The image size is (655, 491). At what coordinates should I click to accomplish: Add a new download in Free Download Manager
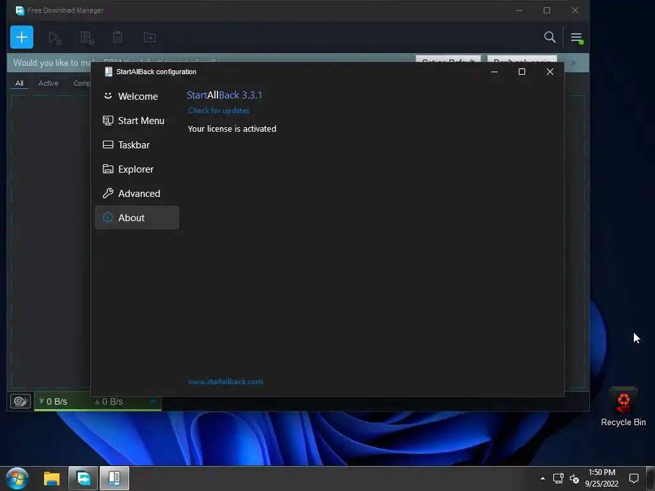pyautogui.click(x=22, y=37)
